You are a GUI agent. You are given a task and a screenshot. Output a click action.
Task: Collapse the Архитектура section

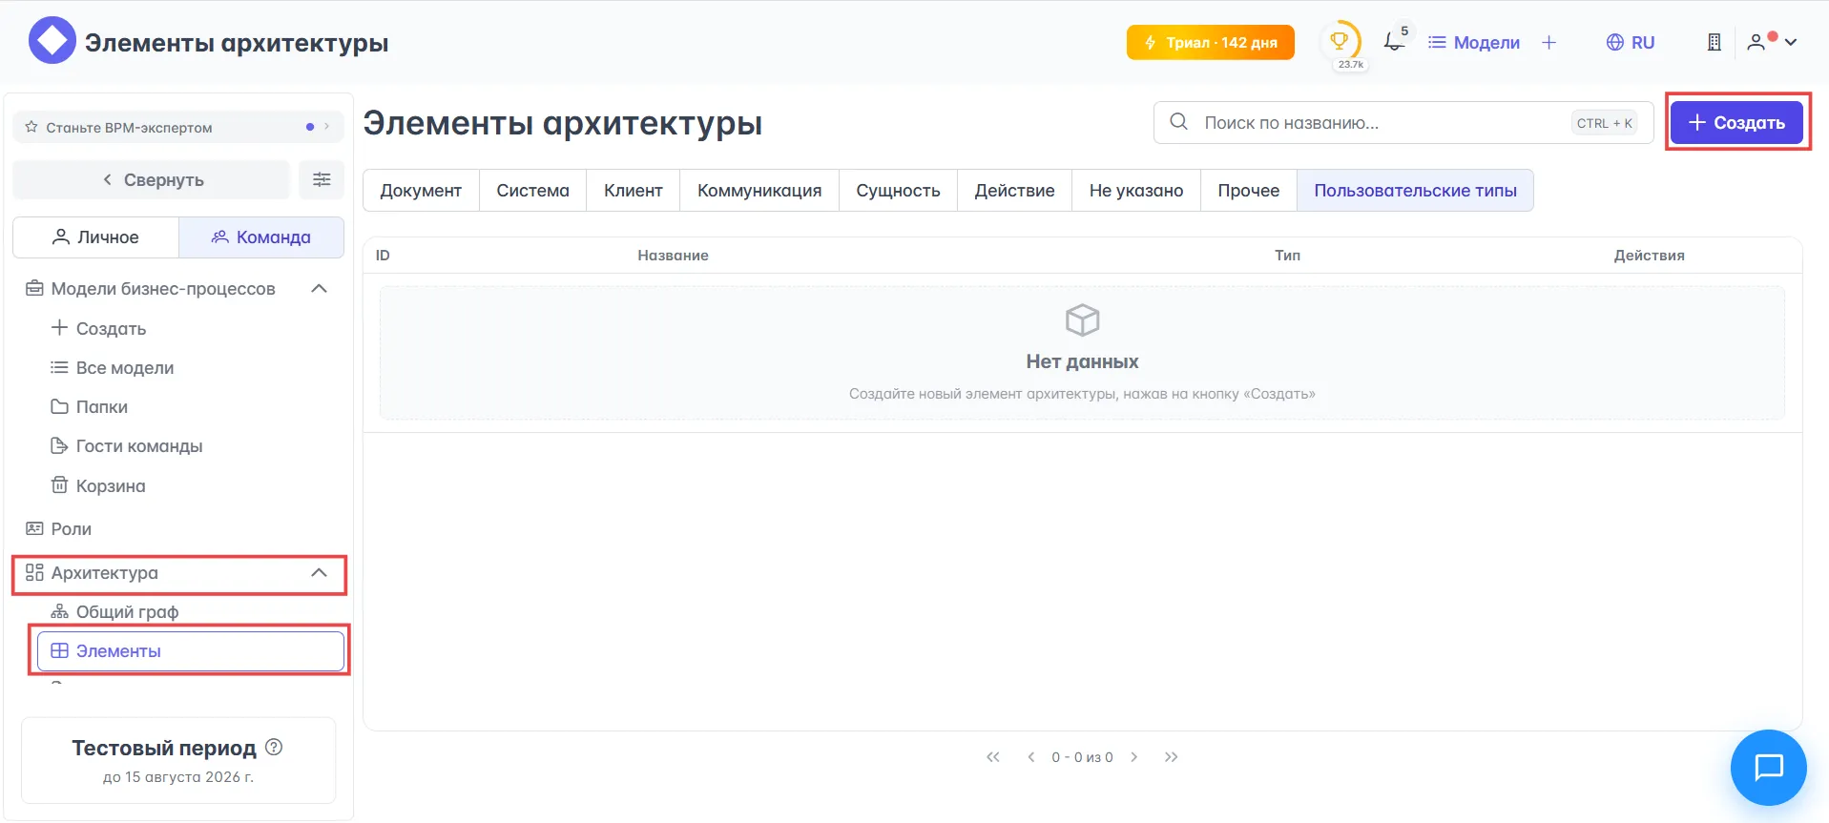319,573
